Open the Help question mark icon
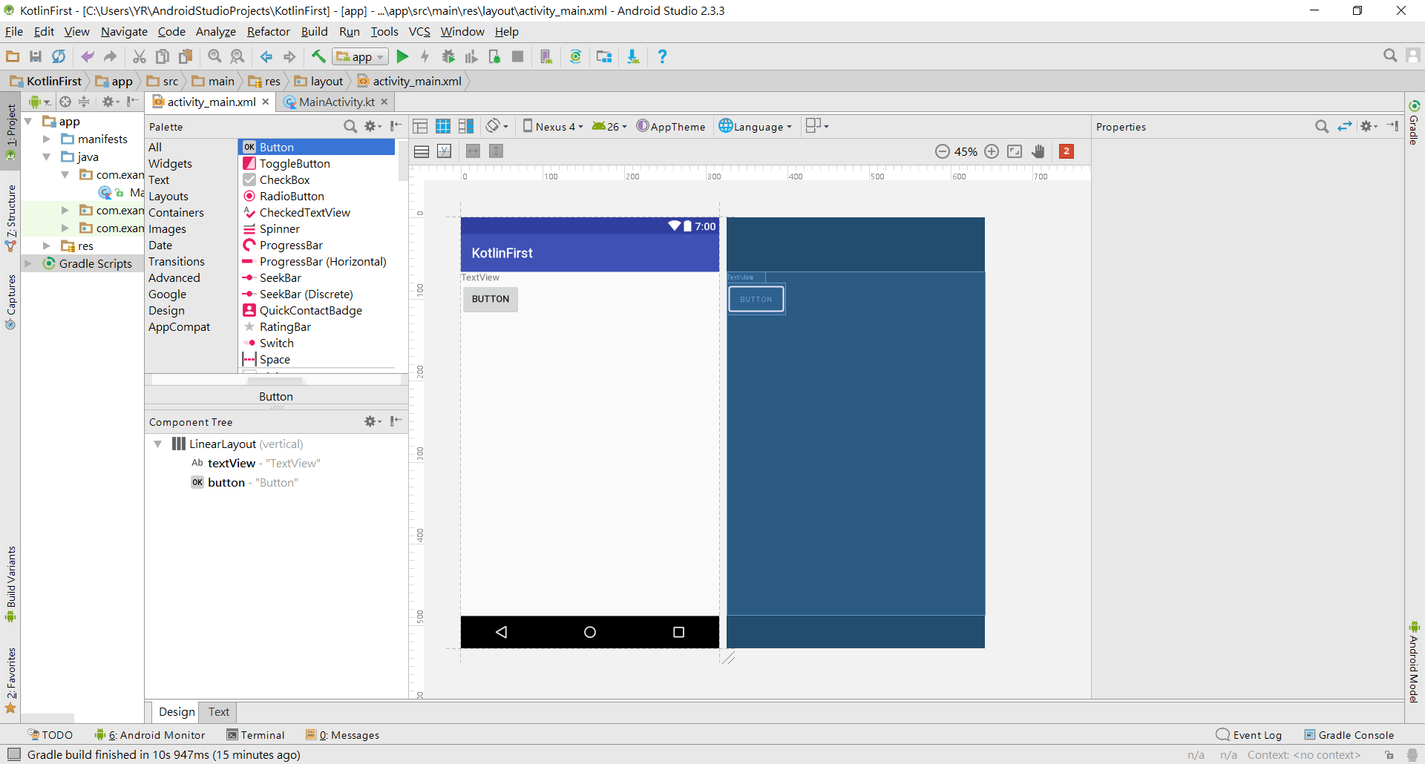 [x=662, y=56]
